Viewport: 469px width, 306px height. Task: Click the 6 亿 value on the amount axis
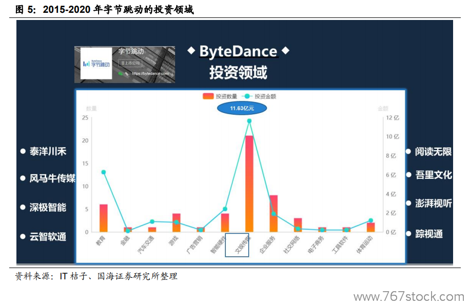(391, 175)
